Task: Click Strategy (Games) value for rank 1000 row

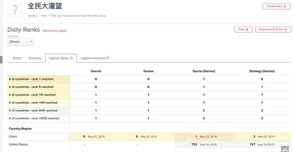Action: pyautogui.click(x=262, y=118)
